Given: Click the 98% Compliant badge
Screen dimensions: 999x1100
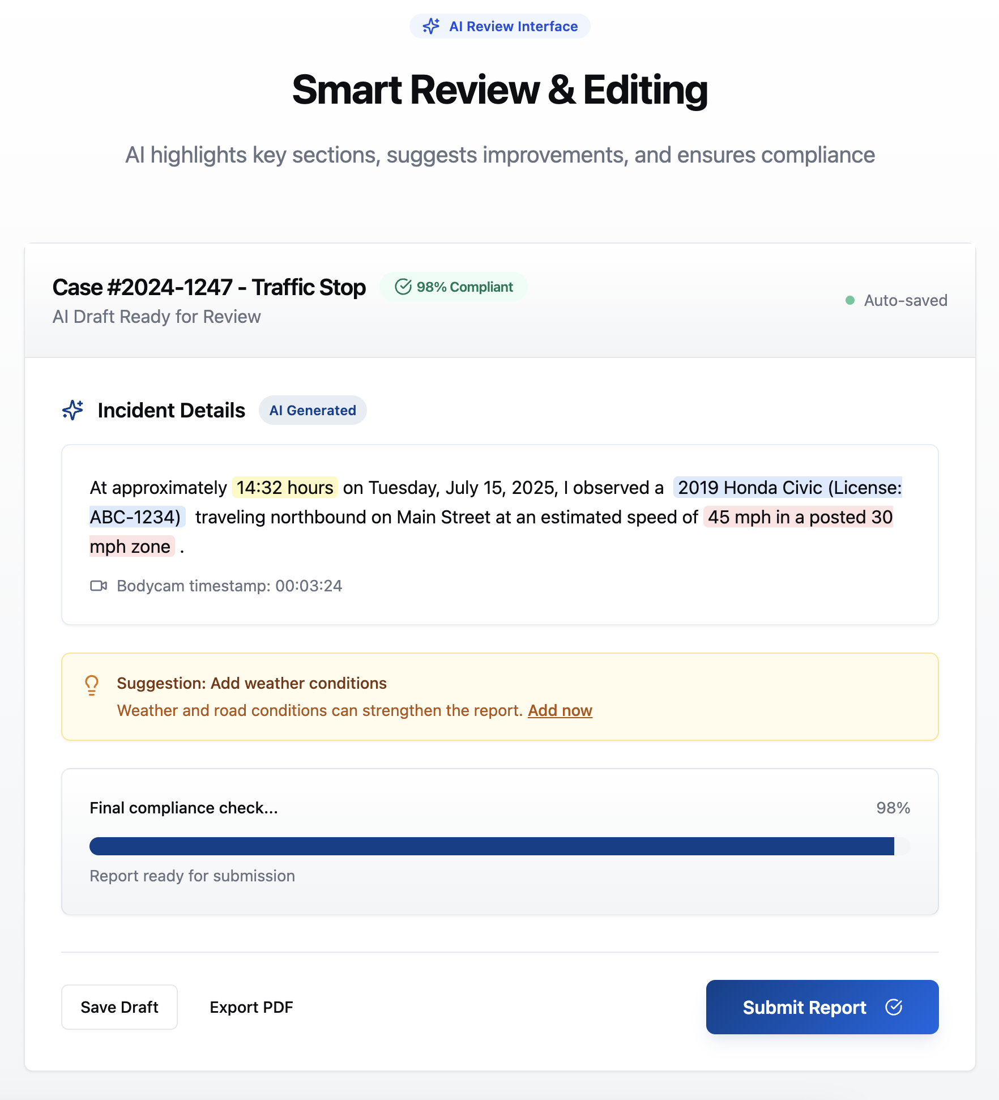Looking at the screenshot, I should pyautogui.click(x=454, y=287).
